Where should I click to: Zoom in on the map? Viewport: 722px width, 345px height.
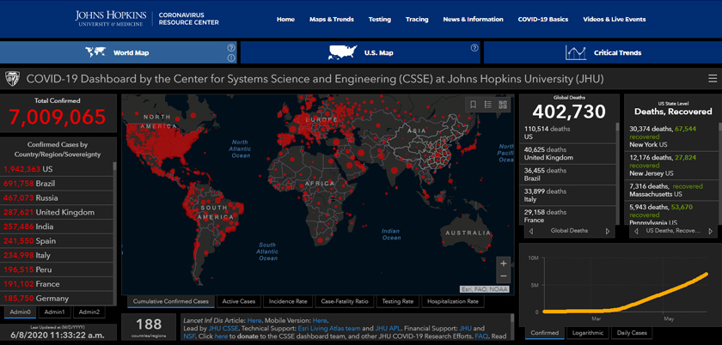click(x=503, y=263)
